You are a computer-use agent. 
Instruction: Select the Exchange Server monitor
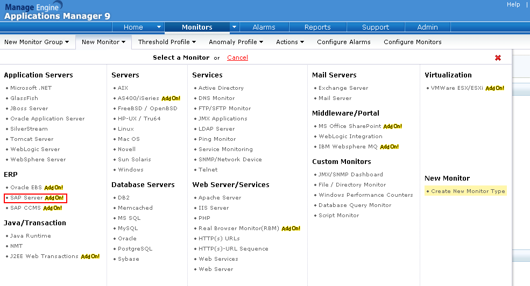click(343, 88)
